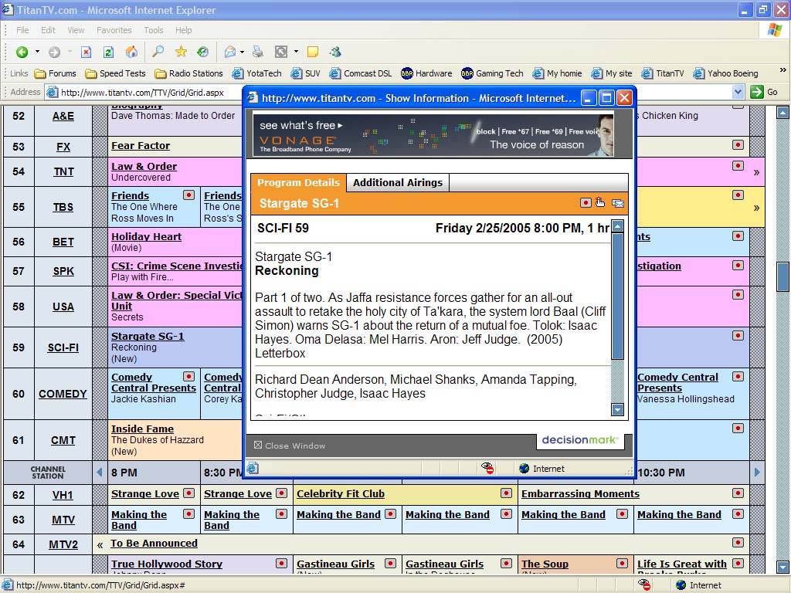Print the page with the printer icon
This screenshot has height=593, width=791.
(x=258, y=52)
